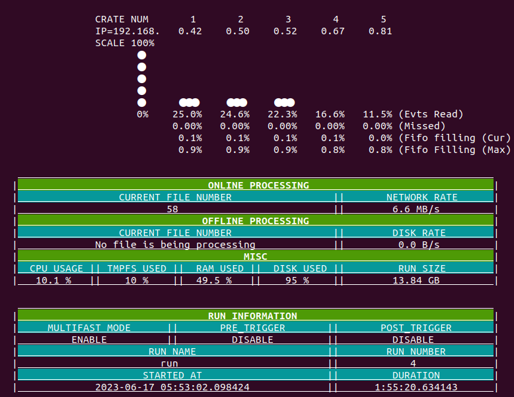The height and width of the screenshot is (397, 514).
Task: Toggle the MULTIFAST MODE ENABLE value
Action: pos(89,340)
